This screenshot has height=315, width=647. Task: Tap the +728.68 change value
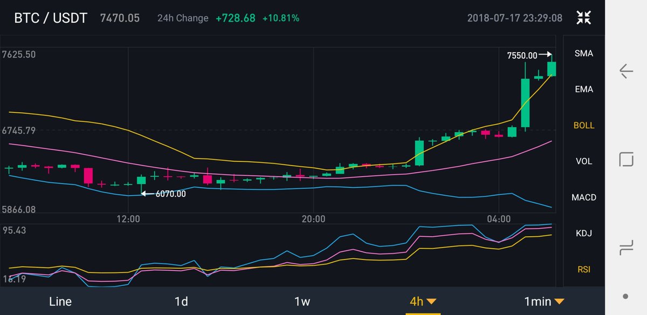(235, 18)
